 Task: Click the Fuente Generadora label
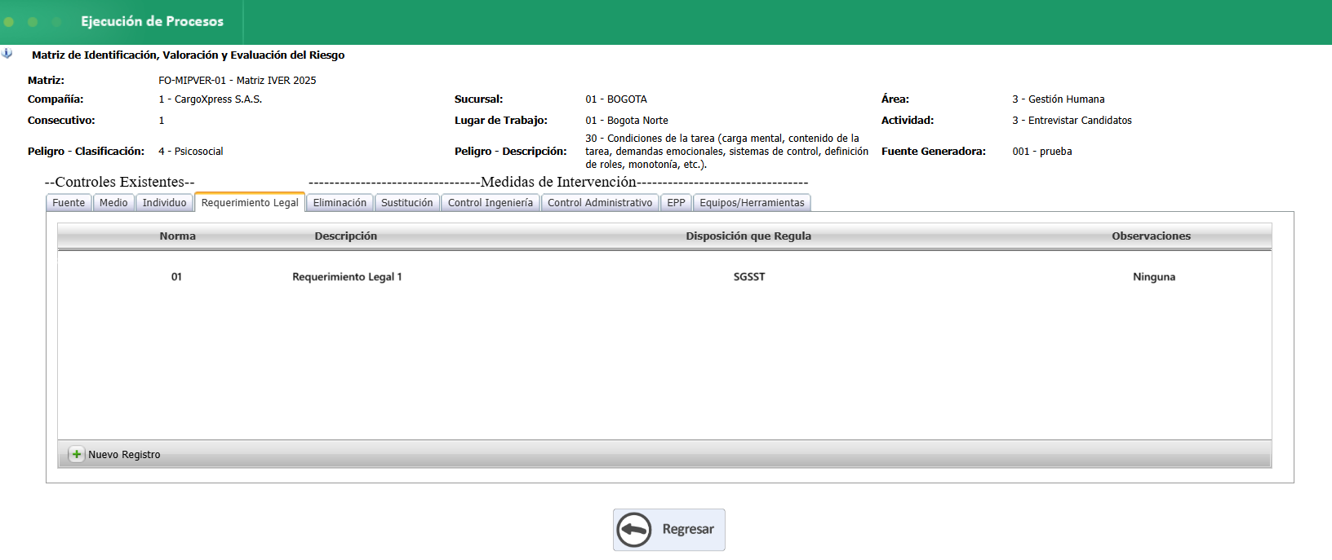934,152
